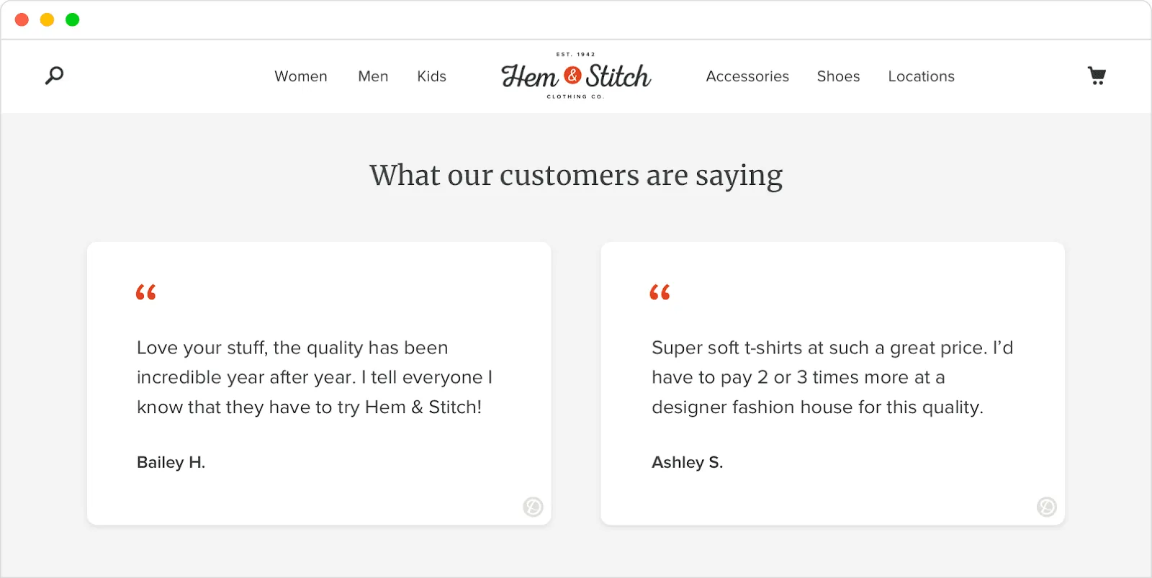The width and height of the screenshot is (1152, 578).
Task: Click the magnifying glass to start a search
Action: pos(54,76)
